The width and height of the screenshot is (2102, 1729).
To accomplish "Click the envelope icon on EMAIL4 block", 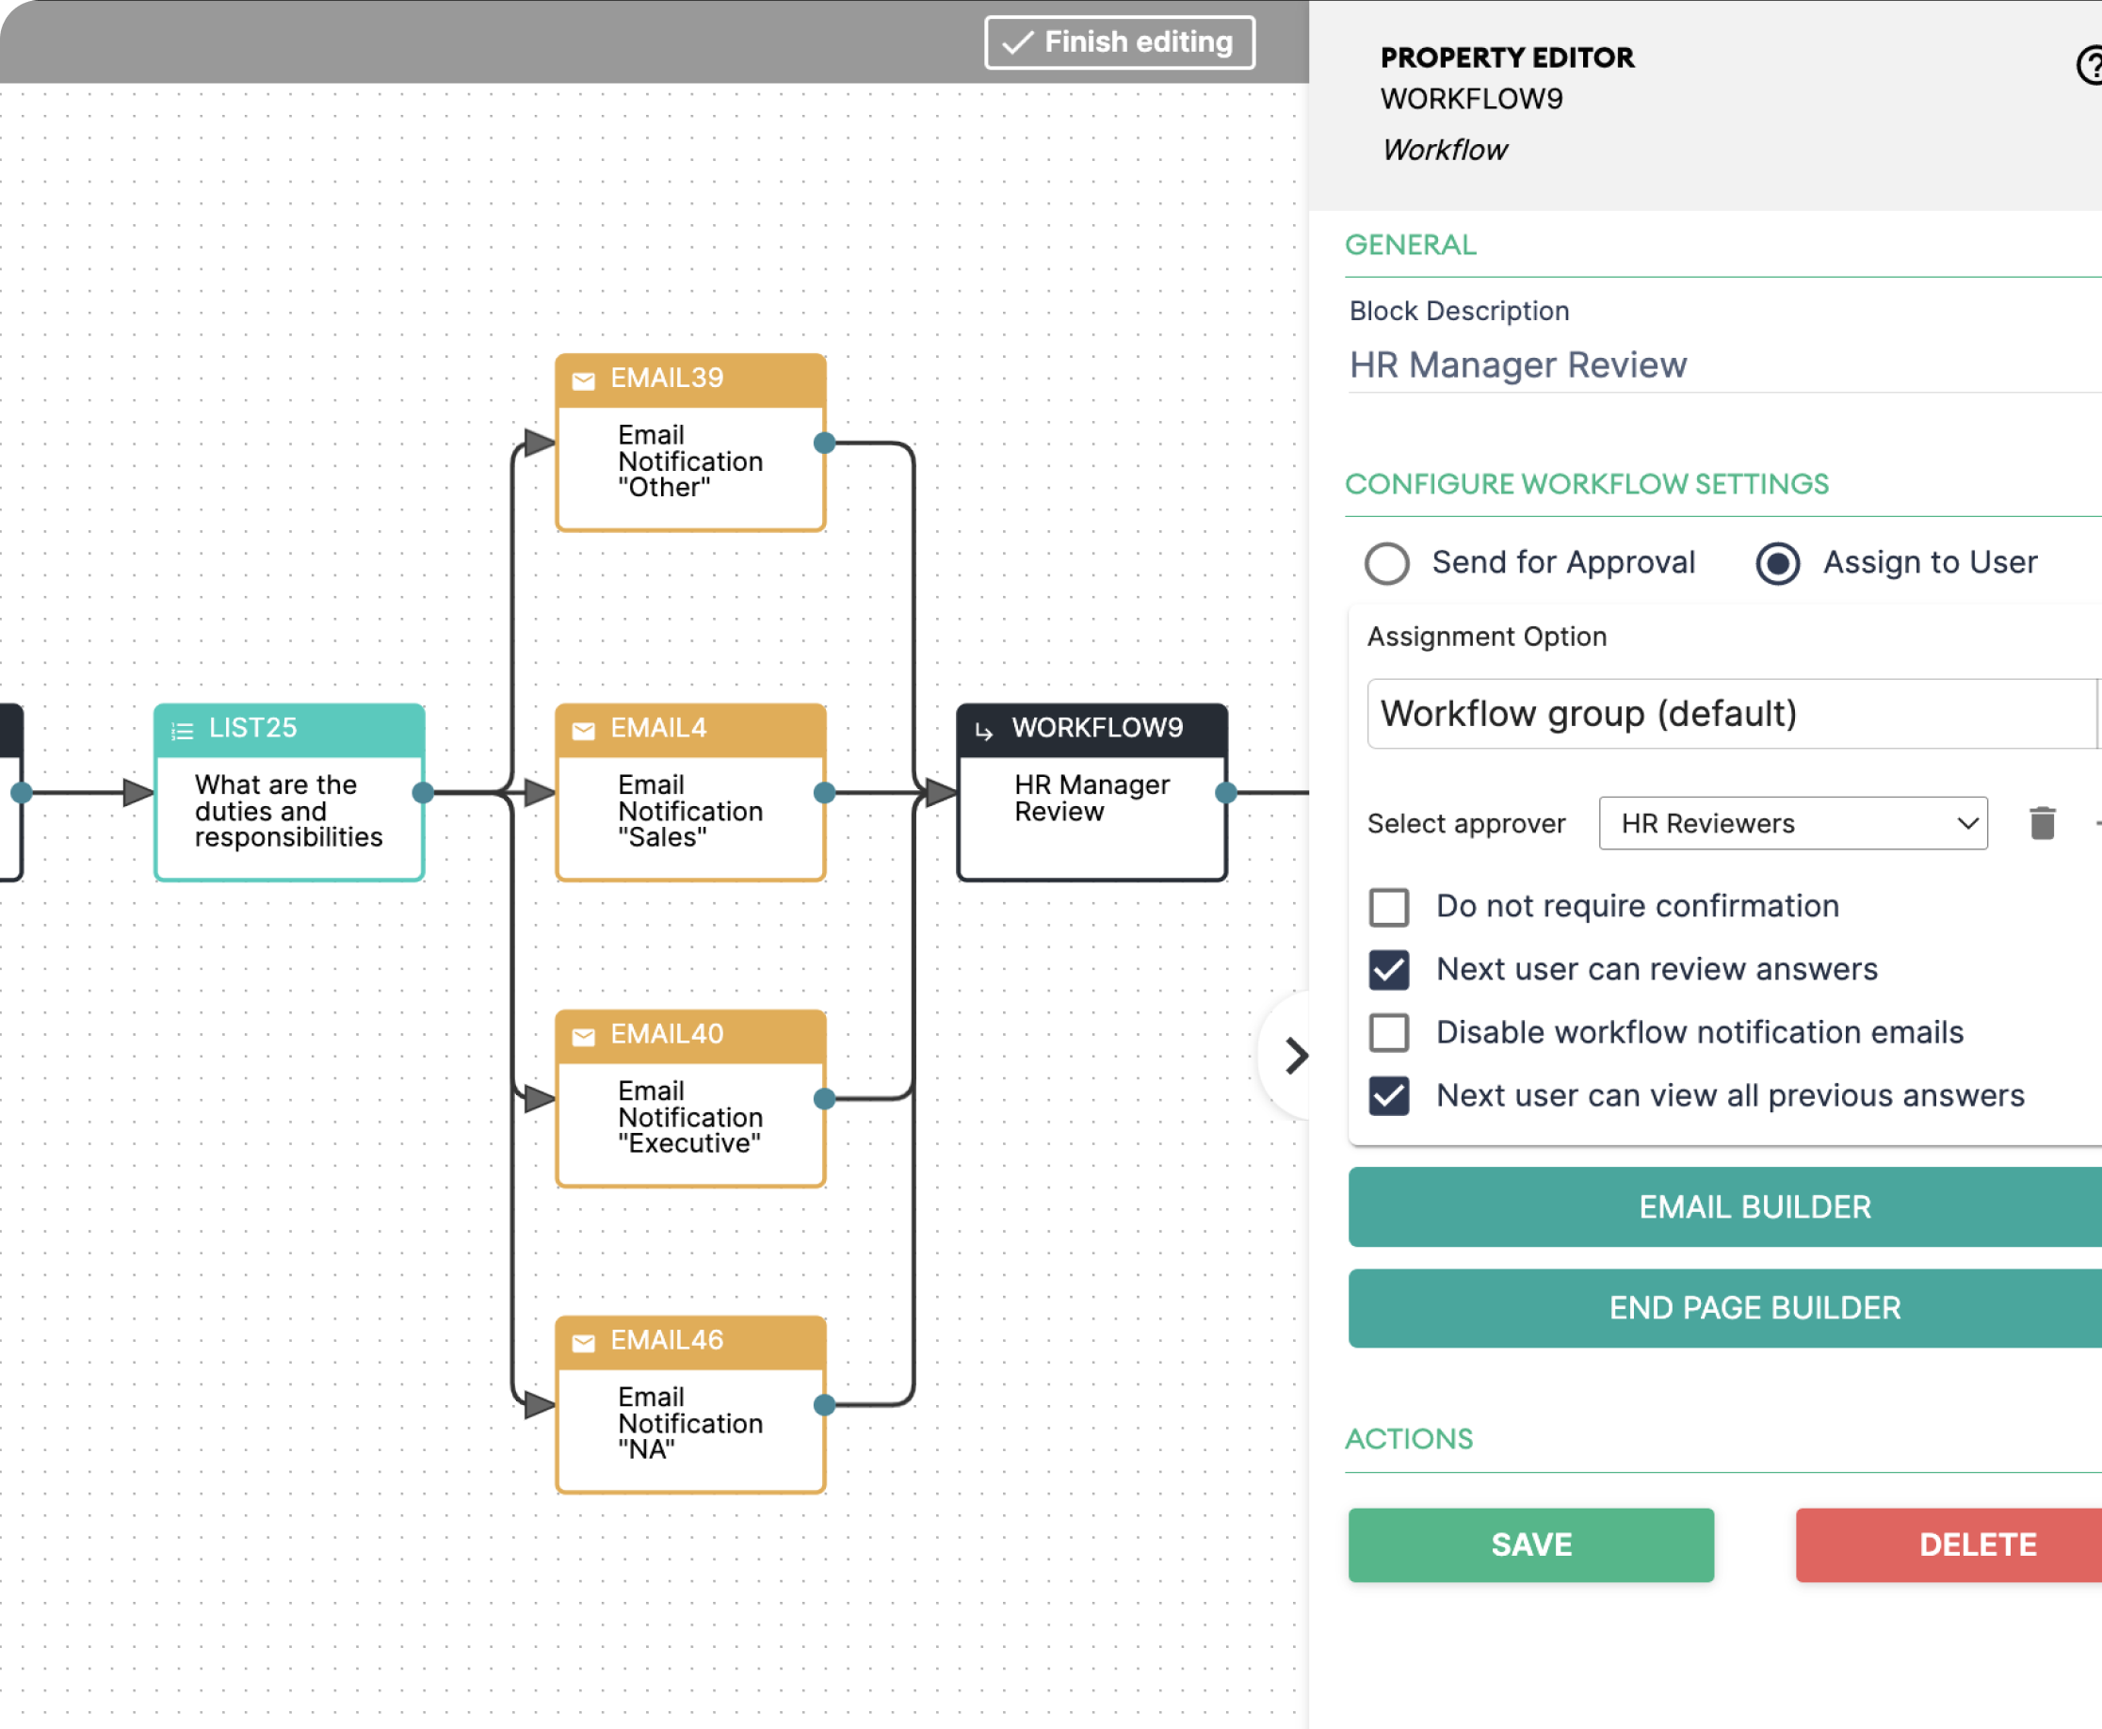I will click(584, 731).
